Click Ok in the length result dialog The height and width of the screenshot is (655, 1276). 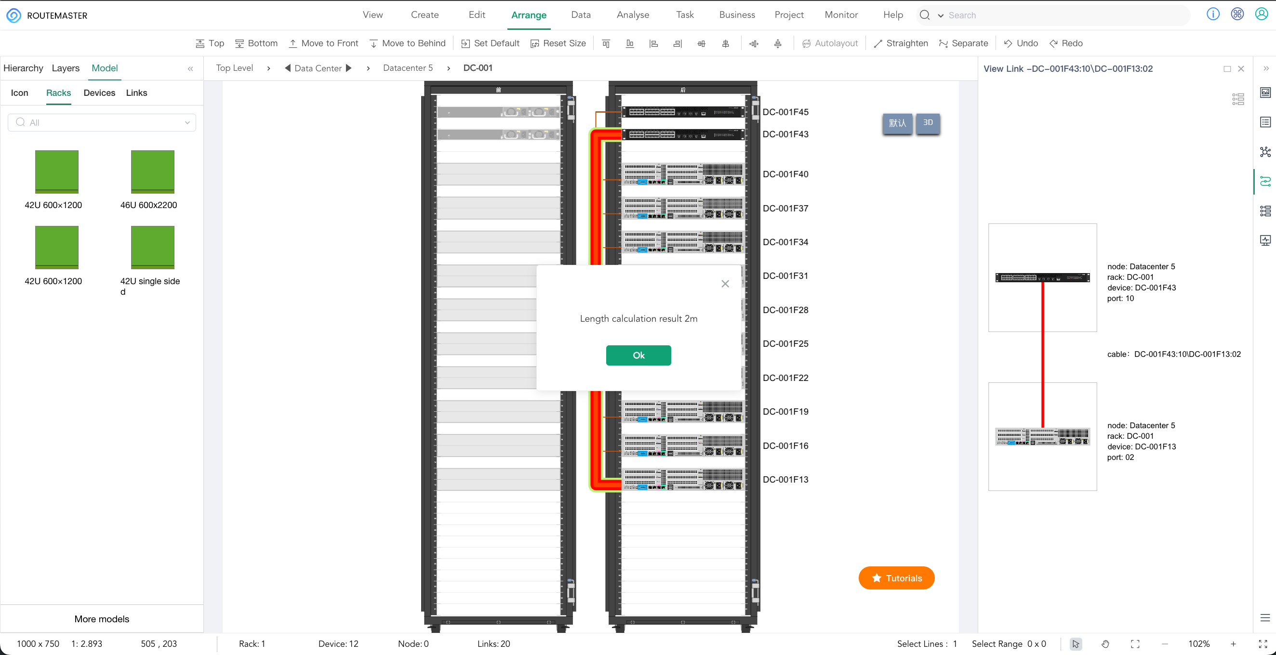638,355
